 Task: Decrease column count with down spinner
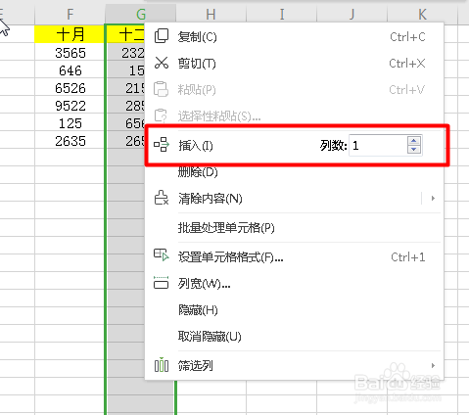point(414,149)
